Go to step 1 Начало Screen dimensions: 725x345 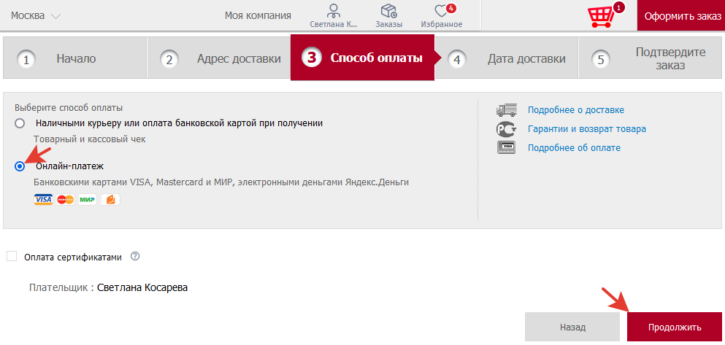pos(75,58)
